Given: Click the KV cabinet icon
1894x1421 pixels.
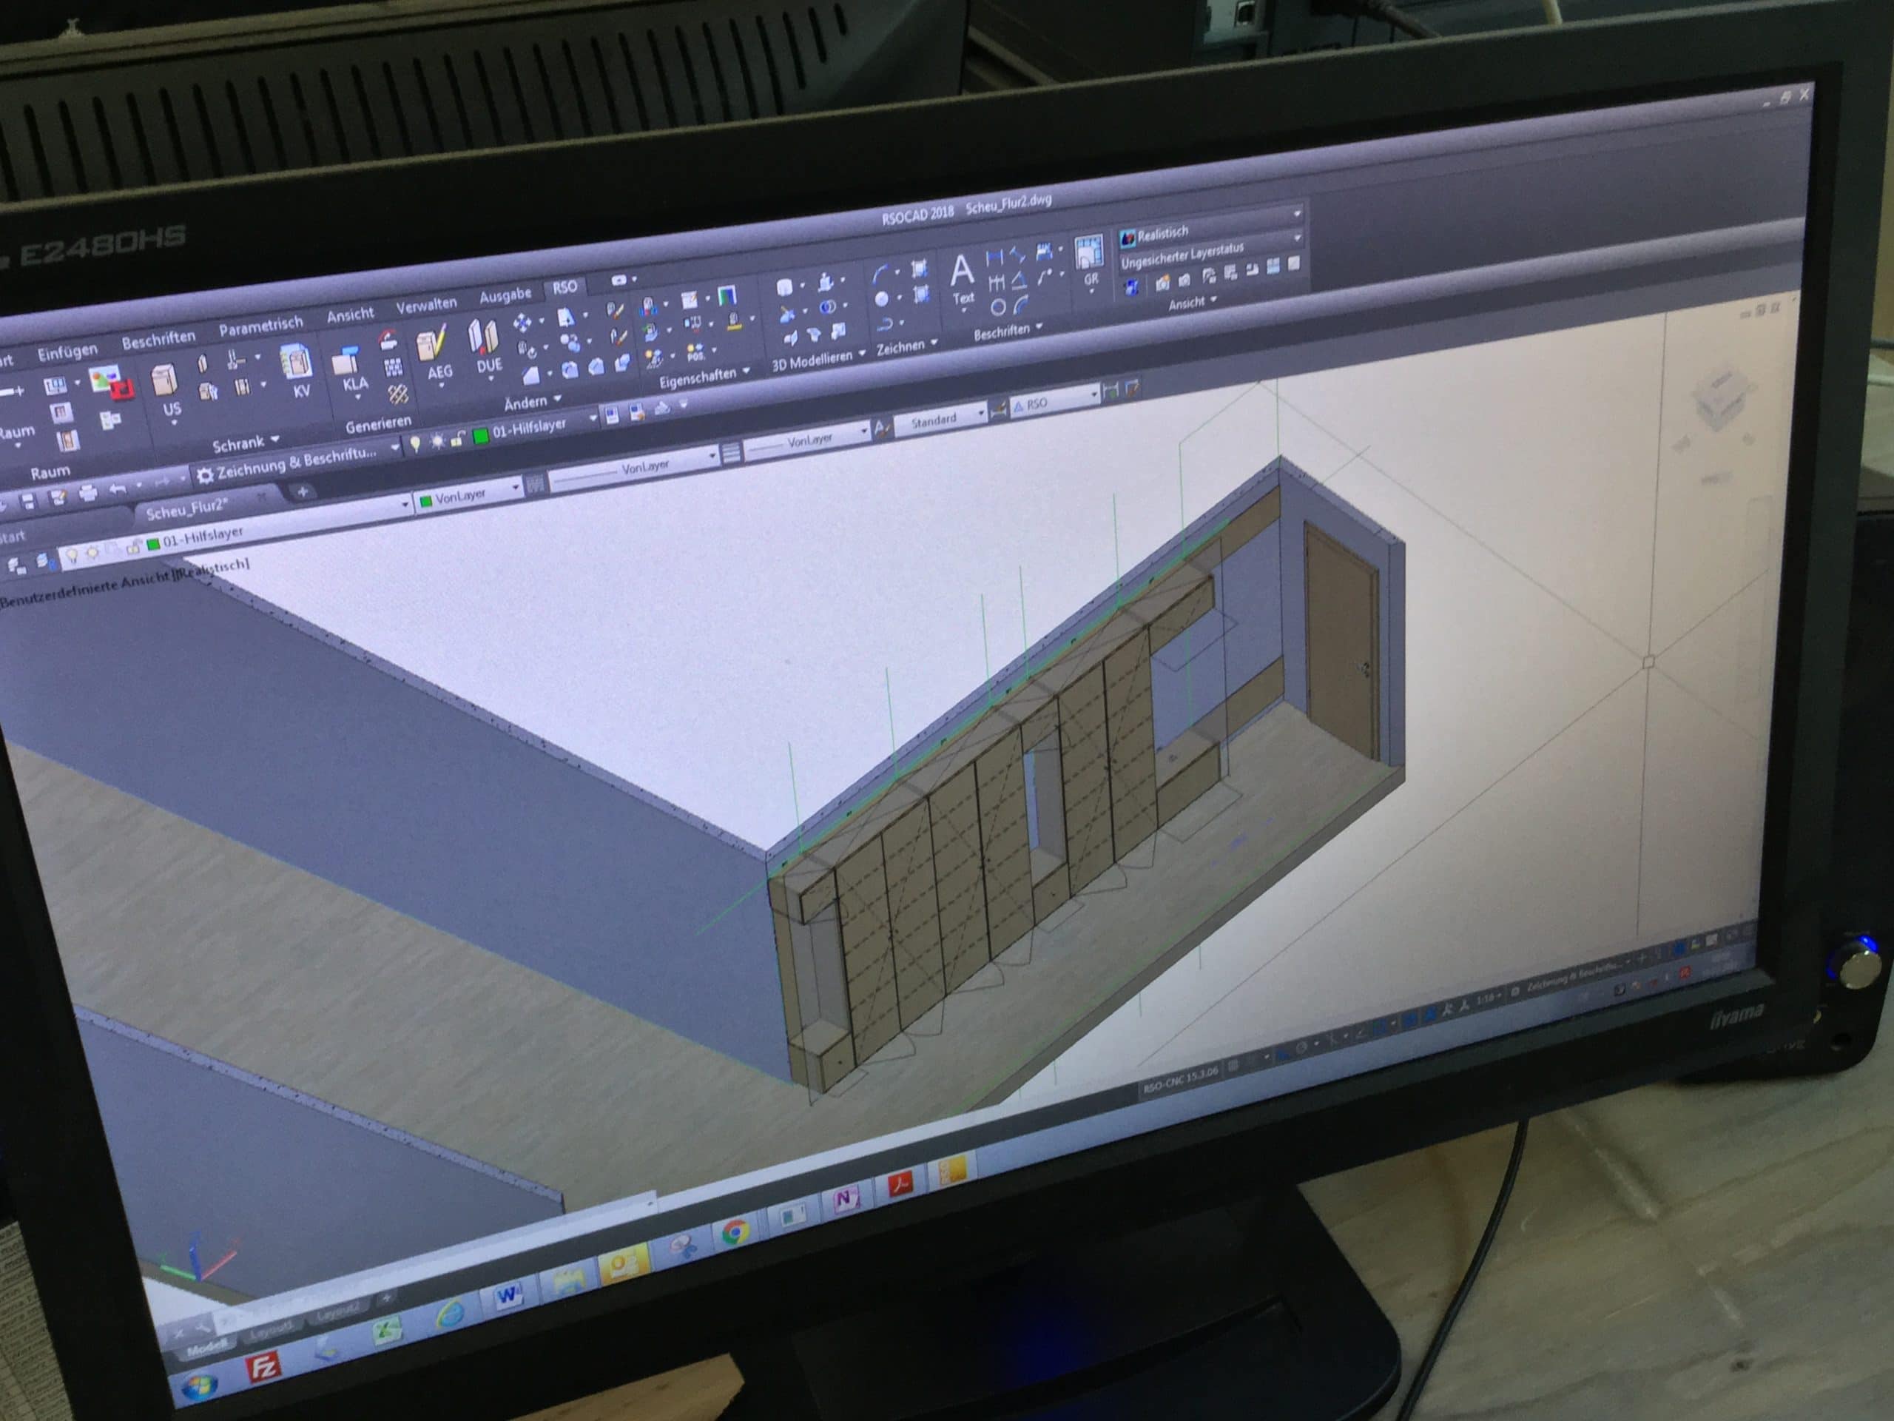Looking at the screenshot, I should tap(297, 364).
